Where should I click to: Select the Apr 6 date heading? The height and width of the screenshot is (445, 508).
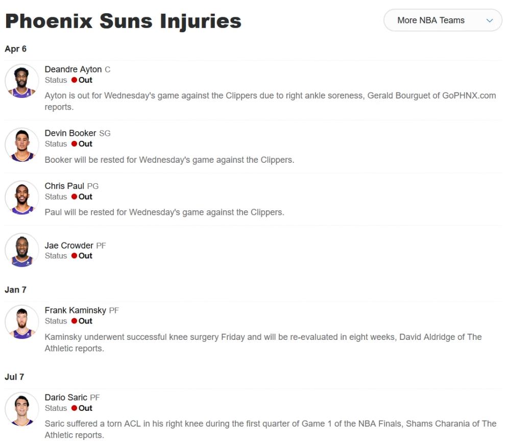[x=15, y=49]
